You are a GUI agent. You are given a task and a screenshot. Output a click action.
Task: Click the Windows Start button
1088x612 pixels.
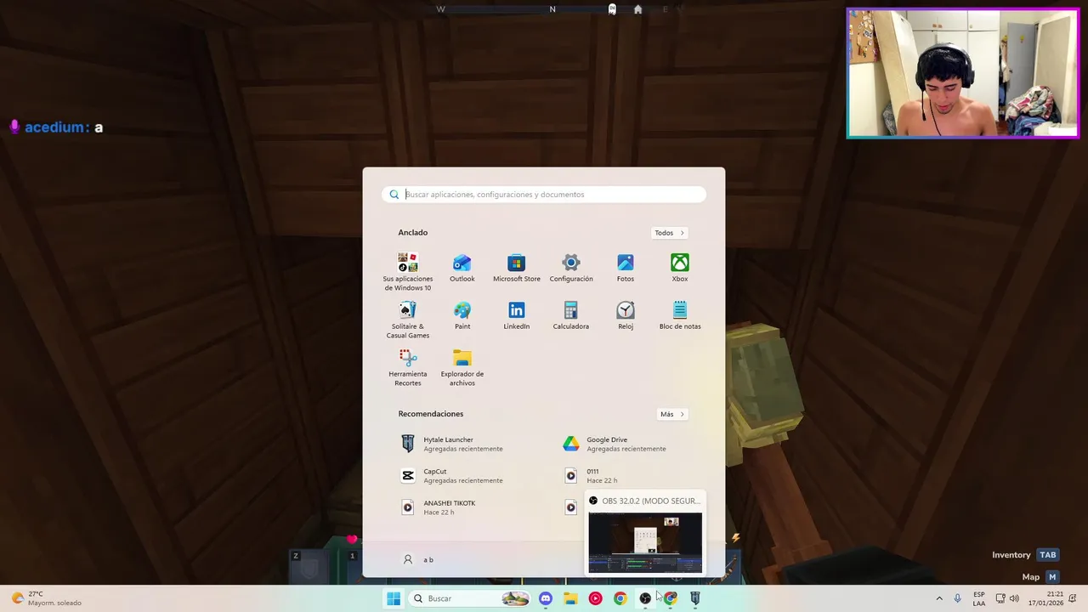(x=393, y=598)
